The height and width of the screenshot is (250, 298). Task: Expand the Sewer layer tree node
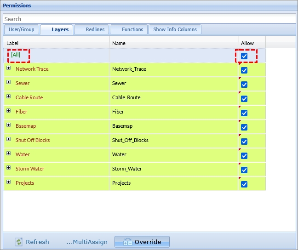point(8,82)
